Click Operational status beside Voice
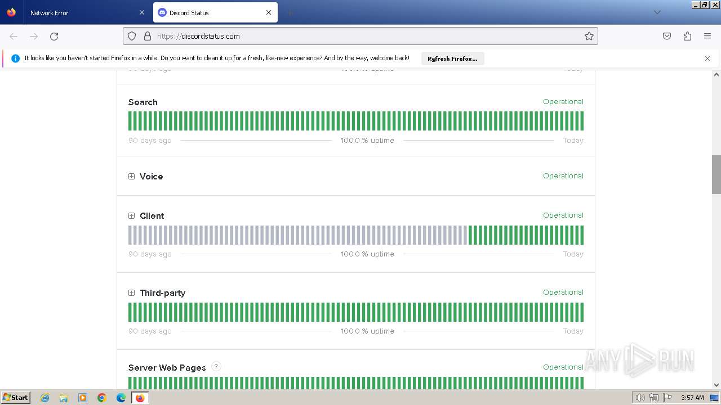Image resolution: width=721 pixels, height=405 pixels. (x=563, y=176)
